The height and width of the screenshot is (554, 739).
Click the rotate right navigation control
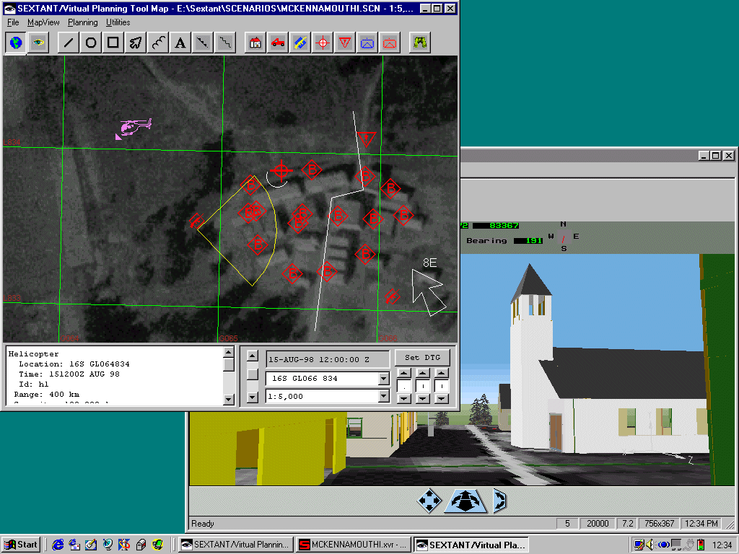[x=499, y=501]
